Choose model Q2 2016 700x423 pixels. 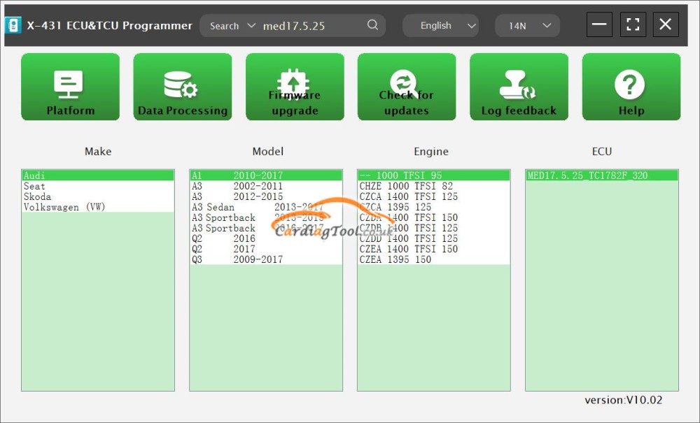pos(266,238)
